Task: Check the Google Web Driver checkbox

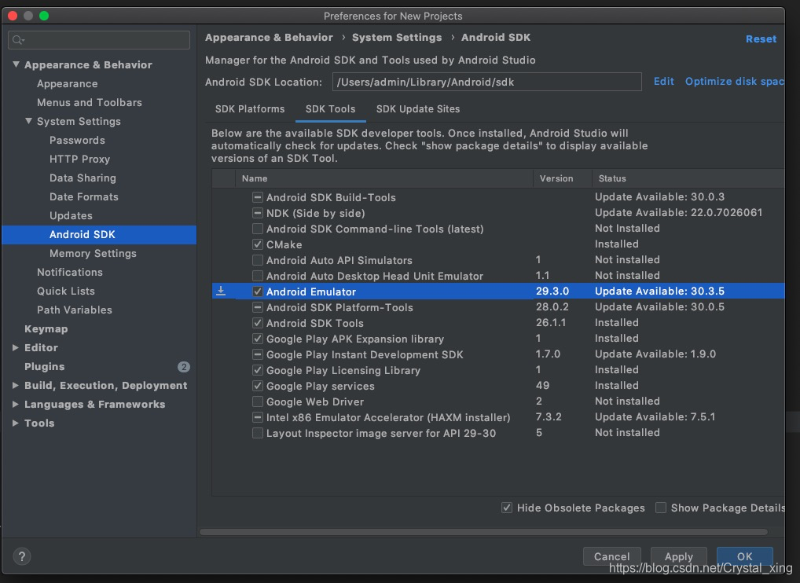Action: 258,402
